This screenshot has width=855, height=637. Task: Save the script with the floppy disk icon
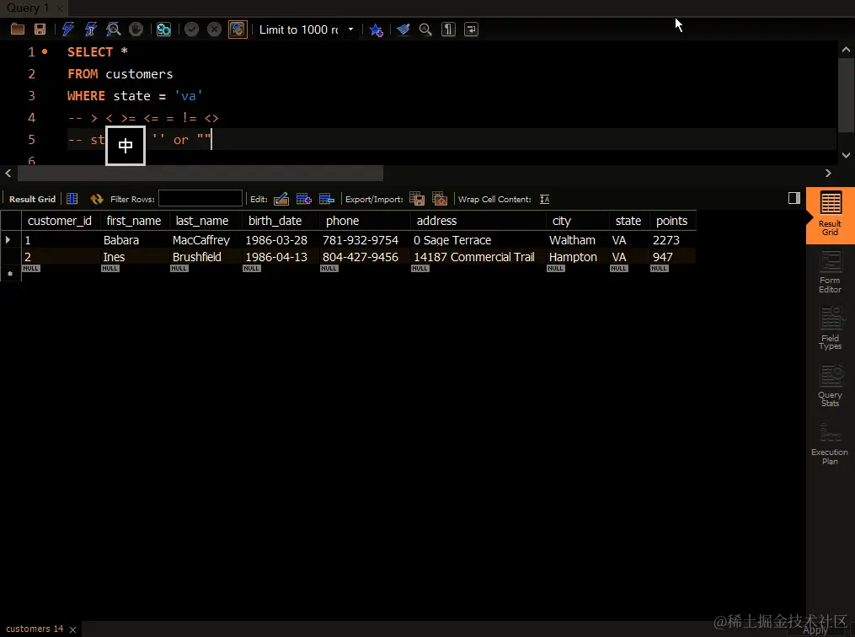coord(40,29)
